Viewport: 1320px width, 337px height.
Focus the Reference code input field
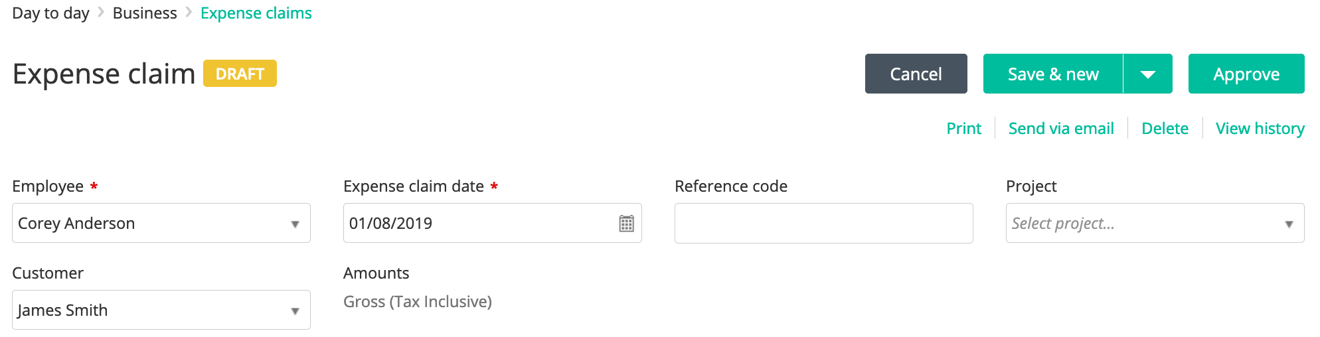tap(823, 223)
